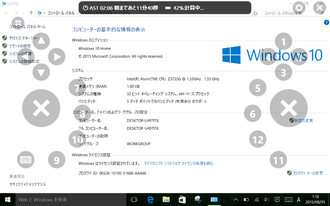
Task: Click the 1.00 GB installed memory value
Action: pos(133,87)
